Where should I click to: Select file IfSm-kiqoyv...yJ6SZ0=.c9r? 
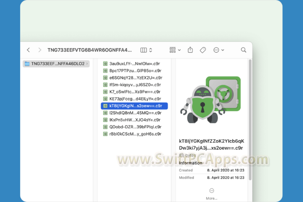(134, 85)
